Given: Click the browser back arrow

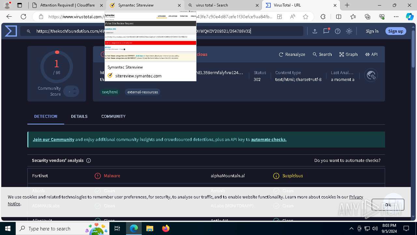Looking at the screenshot, I should coord(9,17).
